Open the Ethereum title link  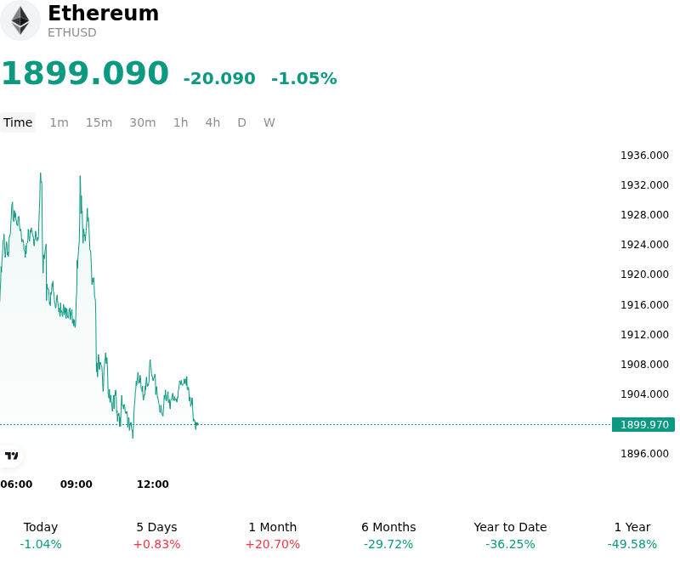(103, 13)
